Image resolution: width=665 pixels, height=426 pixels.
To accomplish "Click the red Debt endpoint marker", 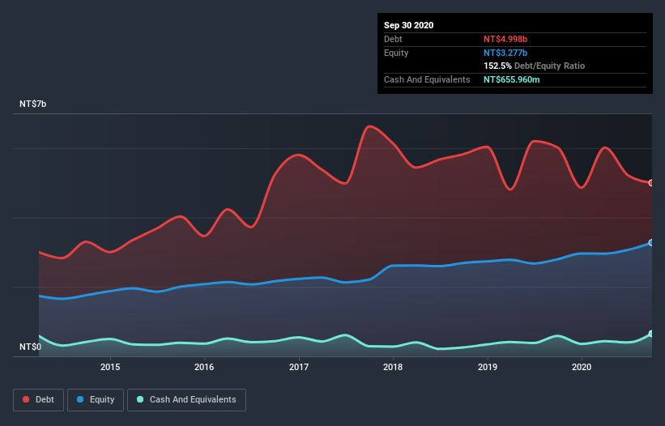I will point(651,183).
